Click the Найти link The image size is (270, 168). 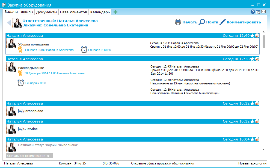tap(212, 22)
